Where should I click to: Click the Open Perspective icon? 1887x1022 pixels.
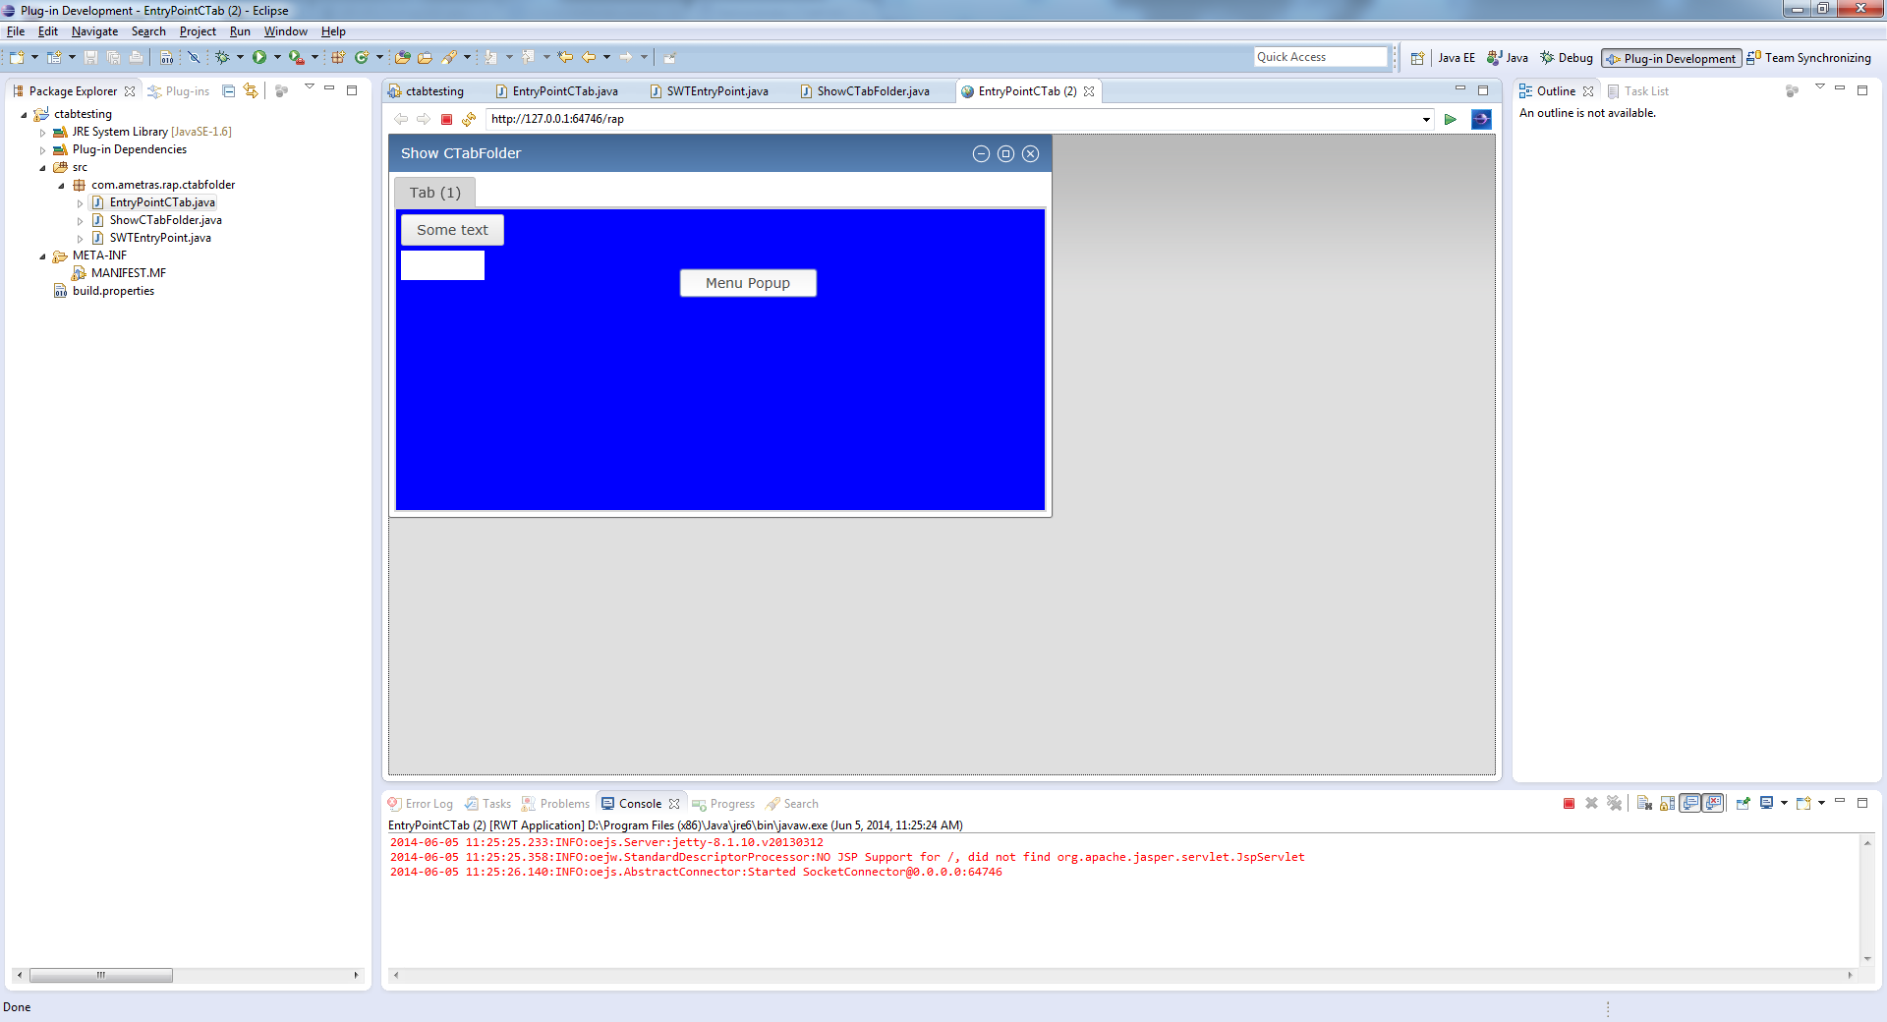pyautogui.click(x=1417, y=58)
